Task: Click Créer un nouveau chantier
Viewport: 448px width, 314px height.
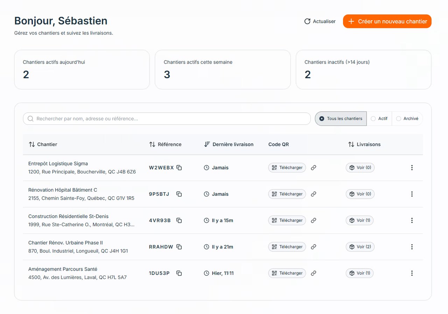Action: tap(387, 21)
